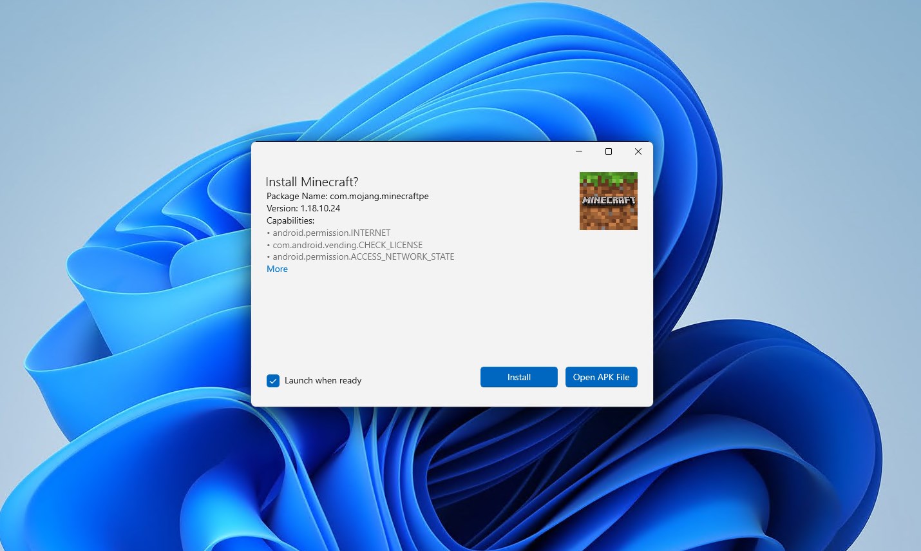Close the installer dialog

(638, 151)
